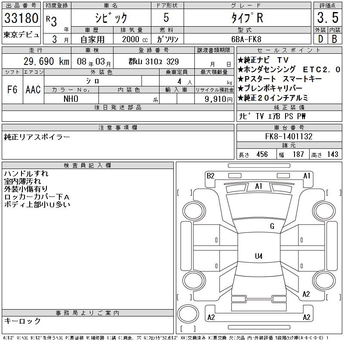
Task: Select office notice キーロック
Action: [22, 321]
